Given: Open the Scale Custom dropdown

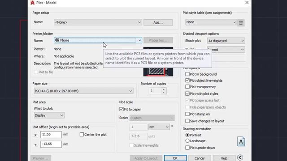Looking at the screenshot, I should pos(152,118).
